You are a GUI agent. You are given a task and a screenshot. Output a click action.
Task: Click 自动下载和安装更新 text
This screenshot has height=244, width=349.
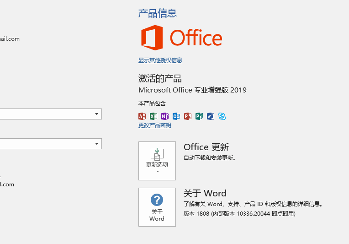point(210,158)
